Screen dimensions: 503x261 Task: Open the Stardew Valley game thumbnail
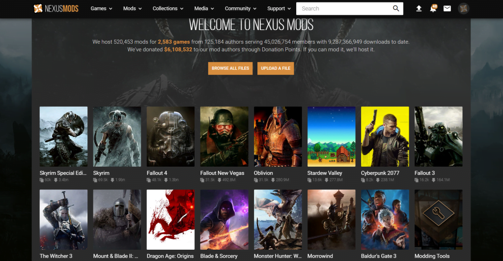click(331, 137)
